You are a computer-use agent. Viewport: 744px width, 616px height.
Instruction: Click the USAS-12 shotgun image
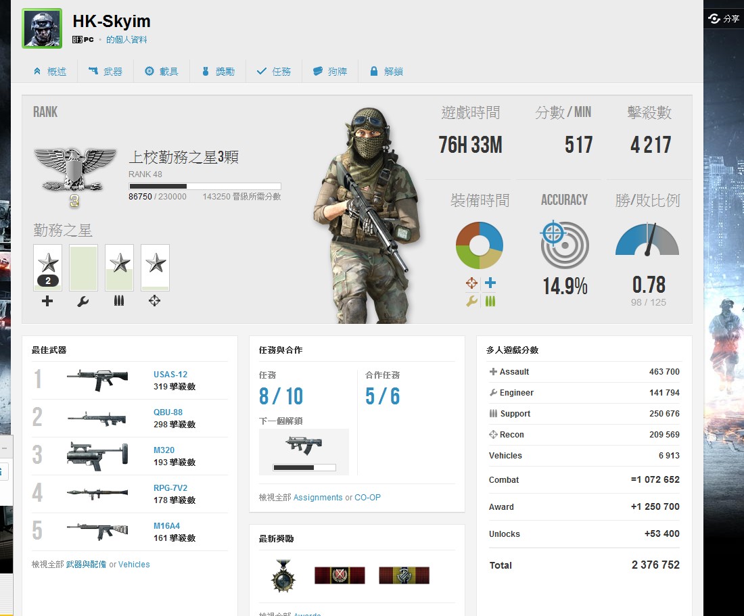click(97, 380)
